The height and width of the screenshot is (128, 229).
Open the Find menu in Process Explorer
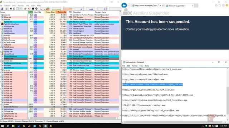click(27, 6)
